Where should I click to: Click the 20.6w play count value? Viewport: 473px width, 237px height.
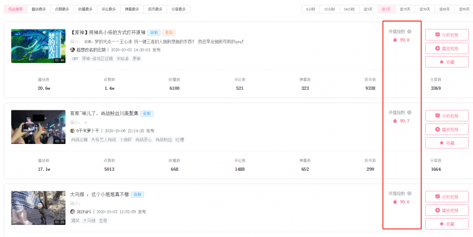tap(44, 88)
